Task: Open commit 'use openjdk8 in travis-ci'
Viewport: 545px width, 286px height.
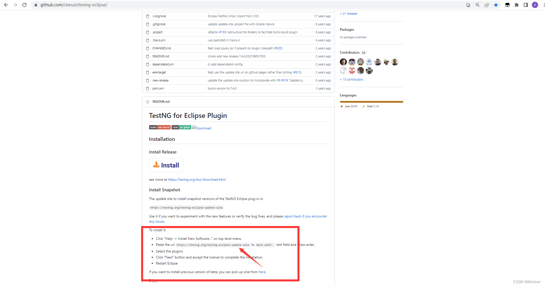Action: click(x=224, y=40)
